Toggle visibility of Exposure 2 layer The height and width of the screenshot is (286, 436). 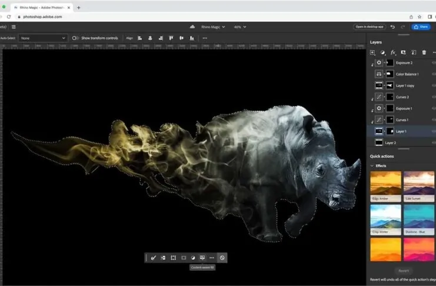[434, 62]
